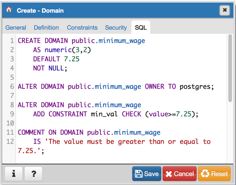Go to the Constraints tab
Screen dimensions: 236x185
tap(82, 28)
